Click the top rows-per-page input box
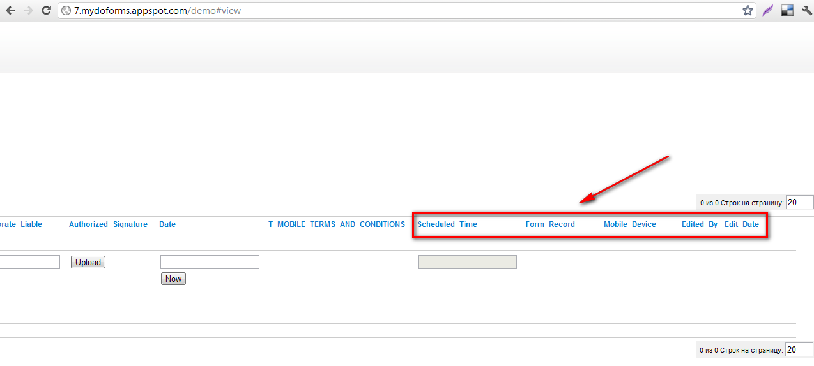 tap(799, 202)
